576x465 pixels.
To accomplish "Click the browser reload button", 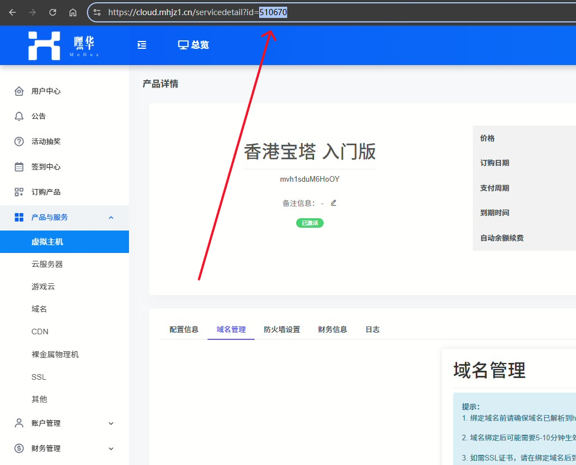I will pos(53,12).
